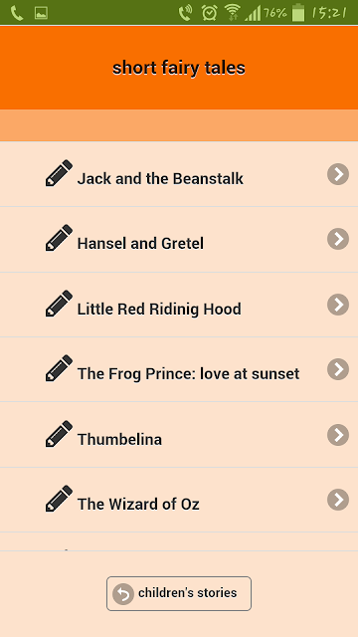Viewport: 358px width, 637px height.
Task: Tap pencil icon beside The Wizard of Oz
Action: pos(59,499)
